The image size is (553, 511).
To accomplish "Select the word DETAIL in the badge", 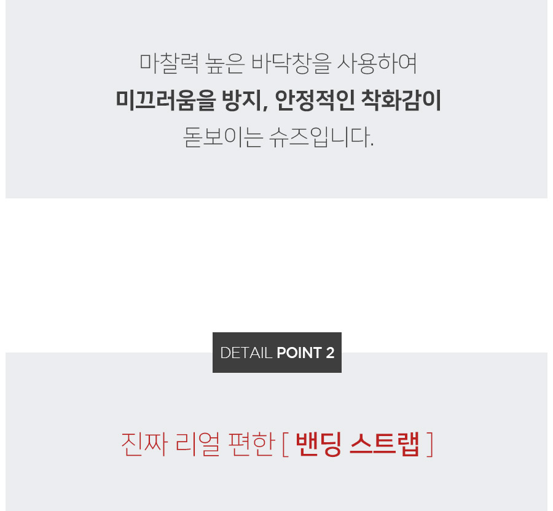I will pyautogui.click(x=246, y=353).
